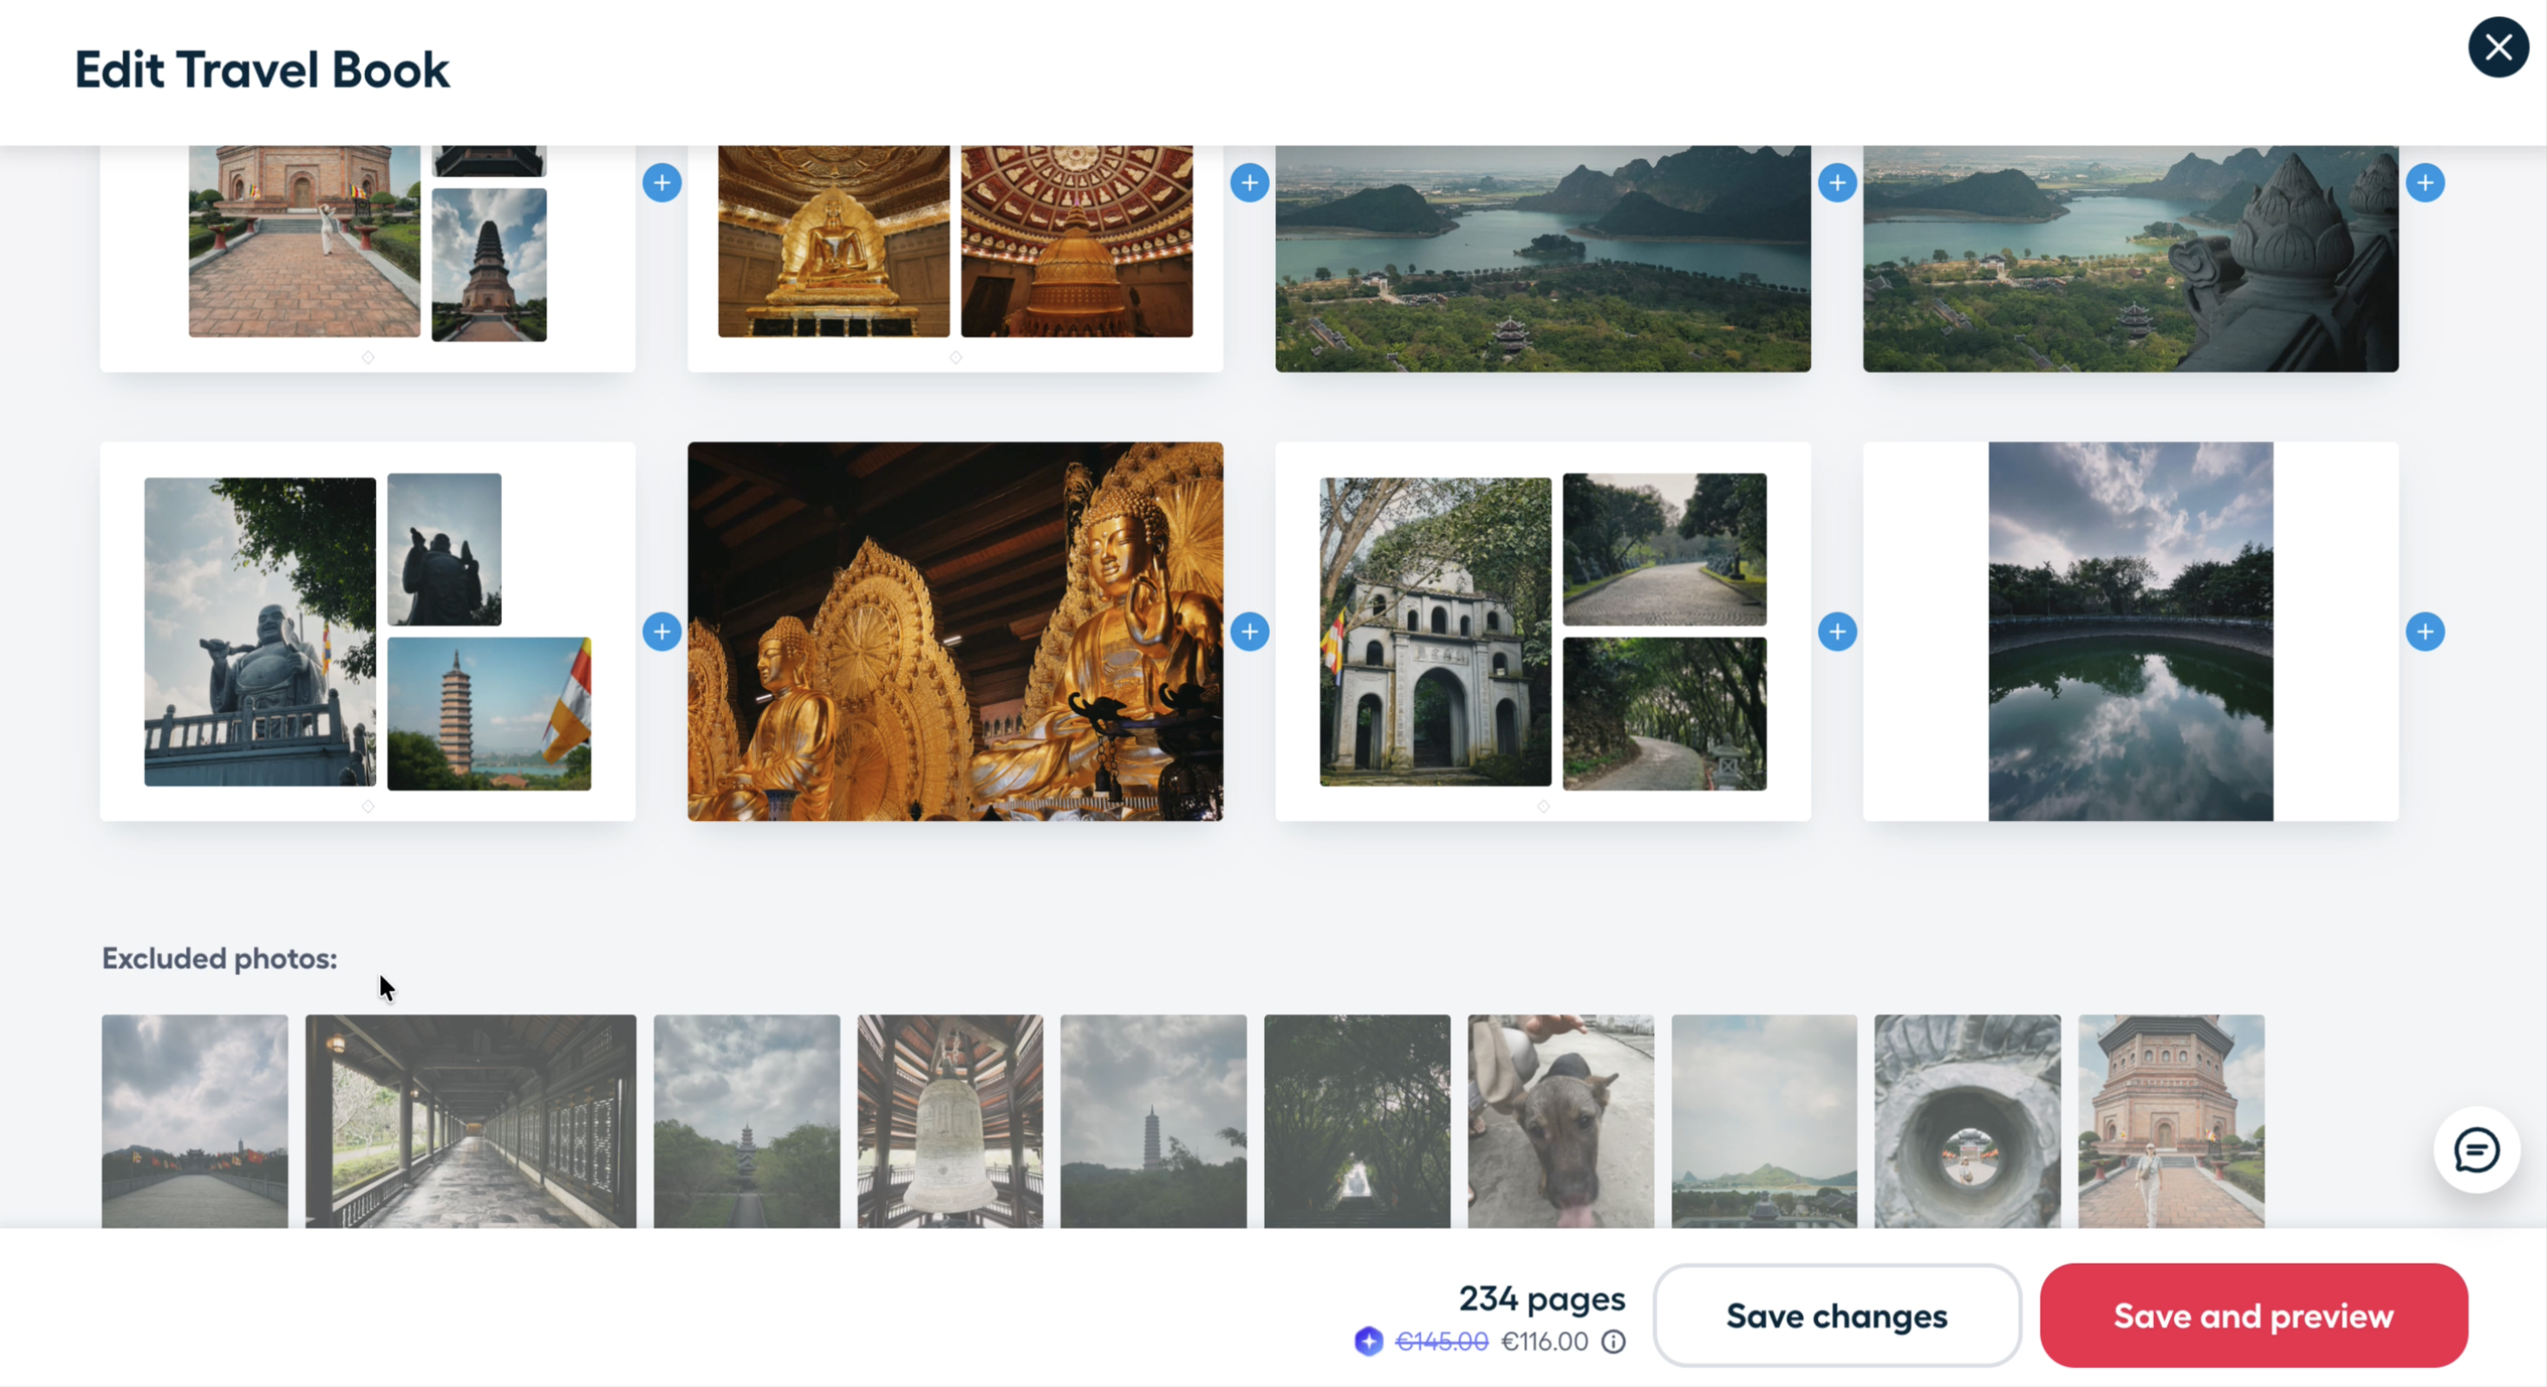Select the large golden Buddha page
This screenshot has height=1387, width=2547.
pos(955,632)
